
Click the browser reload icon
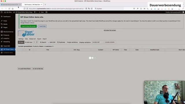tap(9, 9)
